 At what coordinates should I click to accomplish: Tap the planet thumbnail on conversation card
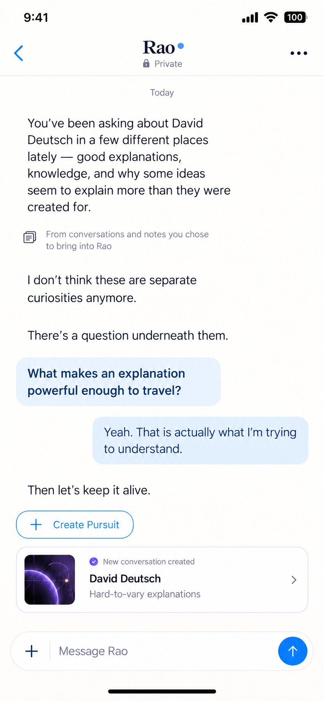50,580
